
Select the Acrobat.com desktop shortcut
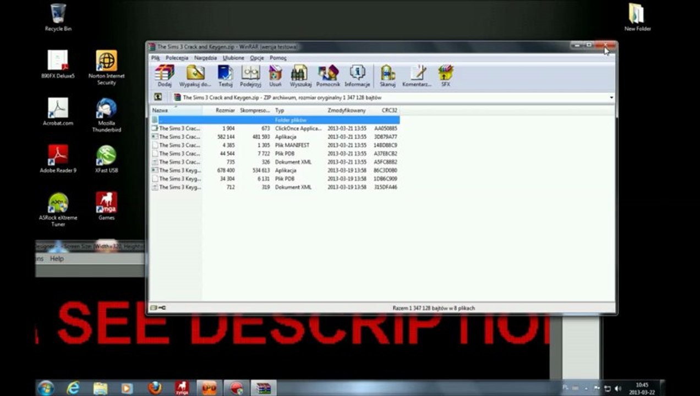(x=58, y=112)
